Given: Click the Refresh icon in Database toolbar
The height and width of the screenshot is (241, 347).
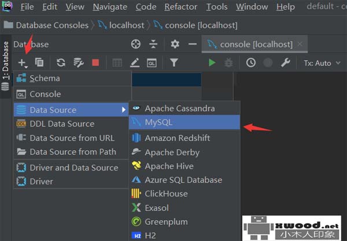Looking at the screenshot, I should point(61,62).
